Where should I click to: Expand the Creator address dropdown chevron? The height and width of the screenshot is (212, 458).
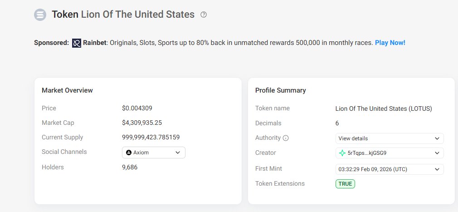coord(437,153)
